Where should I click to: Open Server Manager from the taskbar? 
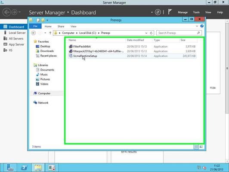[x=10, y=168]
